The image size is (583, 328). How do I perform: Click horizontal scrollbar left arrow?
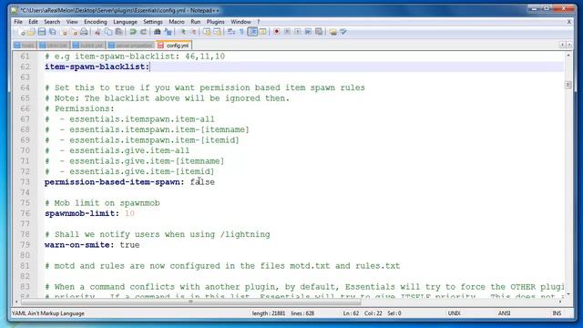click(16, 302)
